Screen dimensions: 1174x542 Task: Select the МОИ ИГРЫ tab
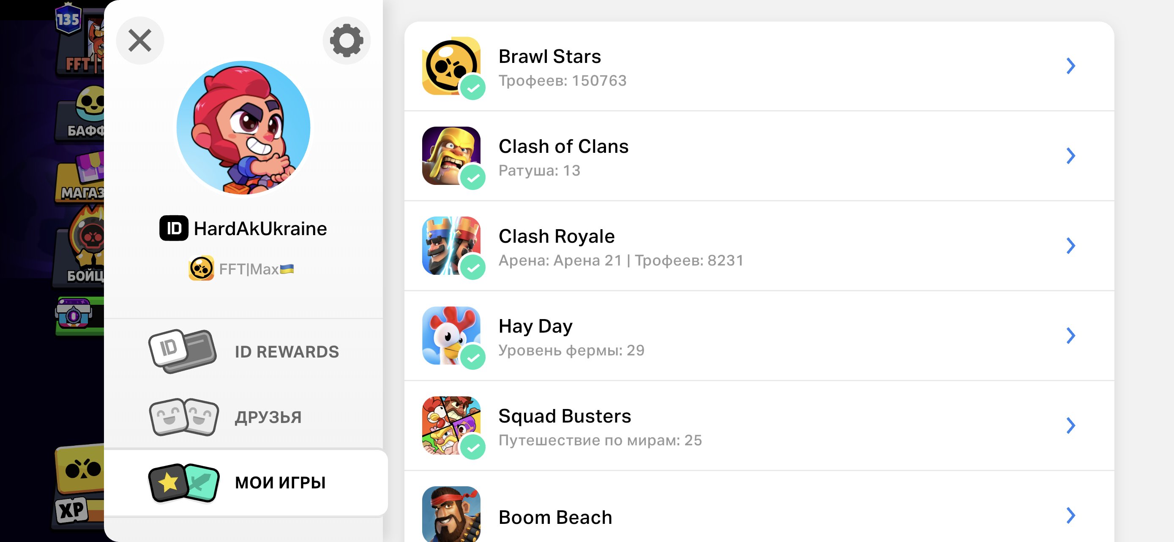[246, 482]
